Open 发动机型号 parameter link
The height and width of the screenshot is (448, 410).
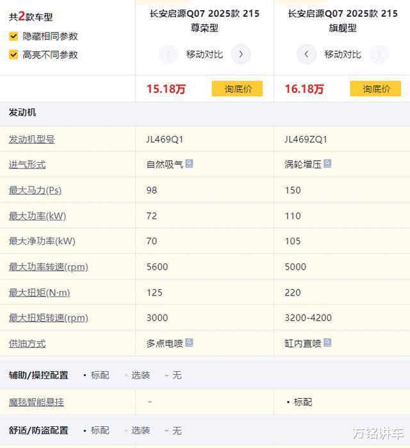31,139
